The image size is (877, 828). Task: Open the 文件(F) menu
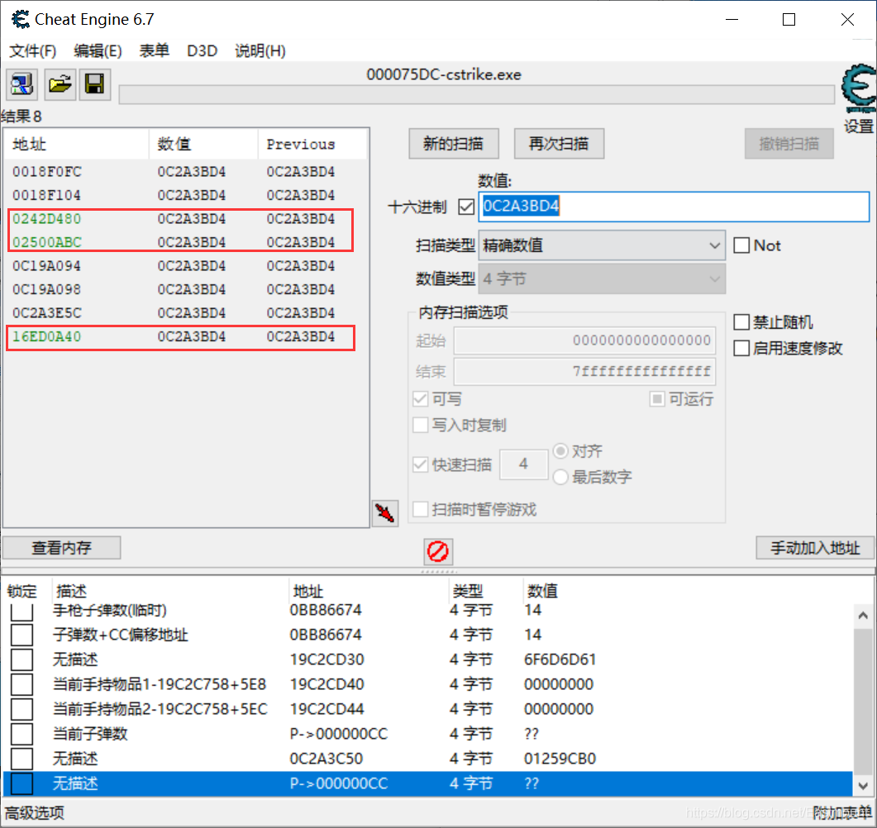pos(32,51)
